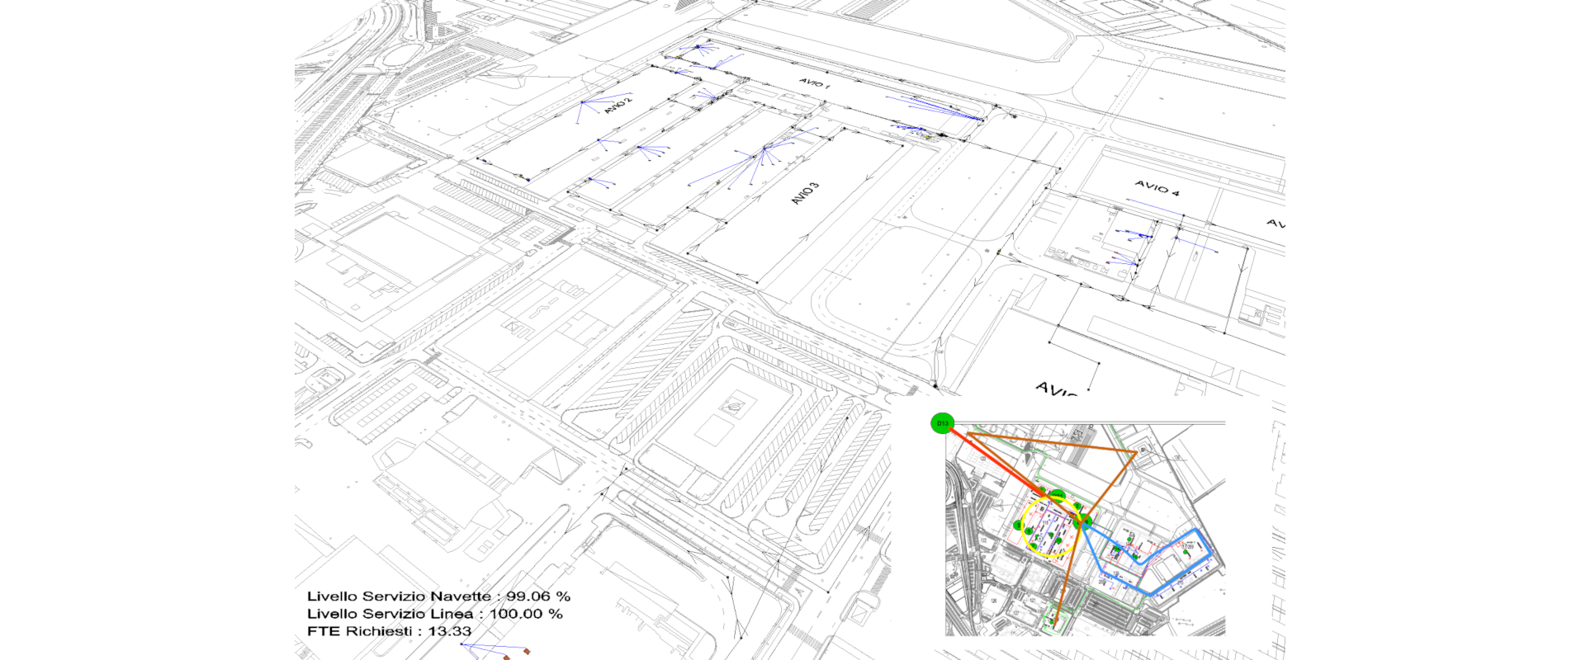Click the AVIO 3 building label
The width and height of the screenshot is (1581, 660).
(805, 194)
